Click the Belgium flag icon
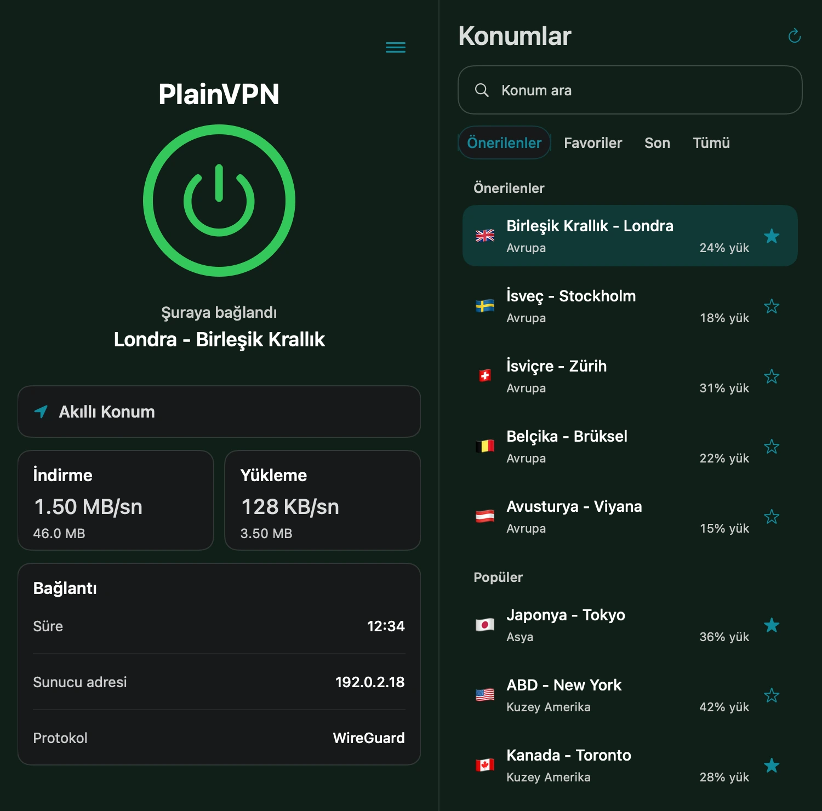 (x=485, y=446)
